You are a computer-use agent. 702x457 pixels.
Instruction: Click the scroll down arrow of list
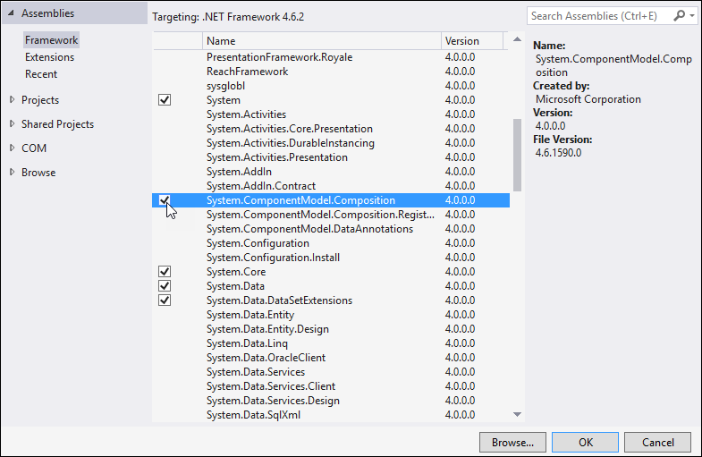517,414
